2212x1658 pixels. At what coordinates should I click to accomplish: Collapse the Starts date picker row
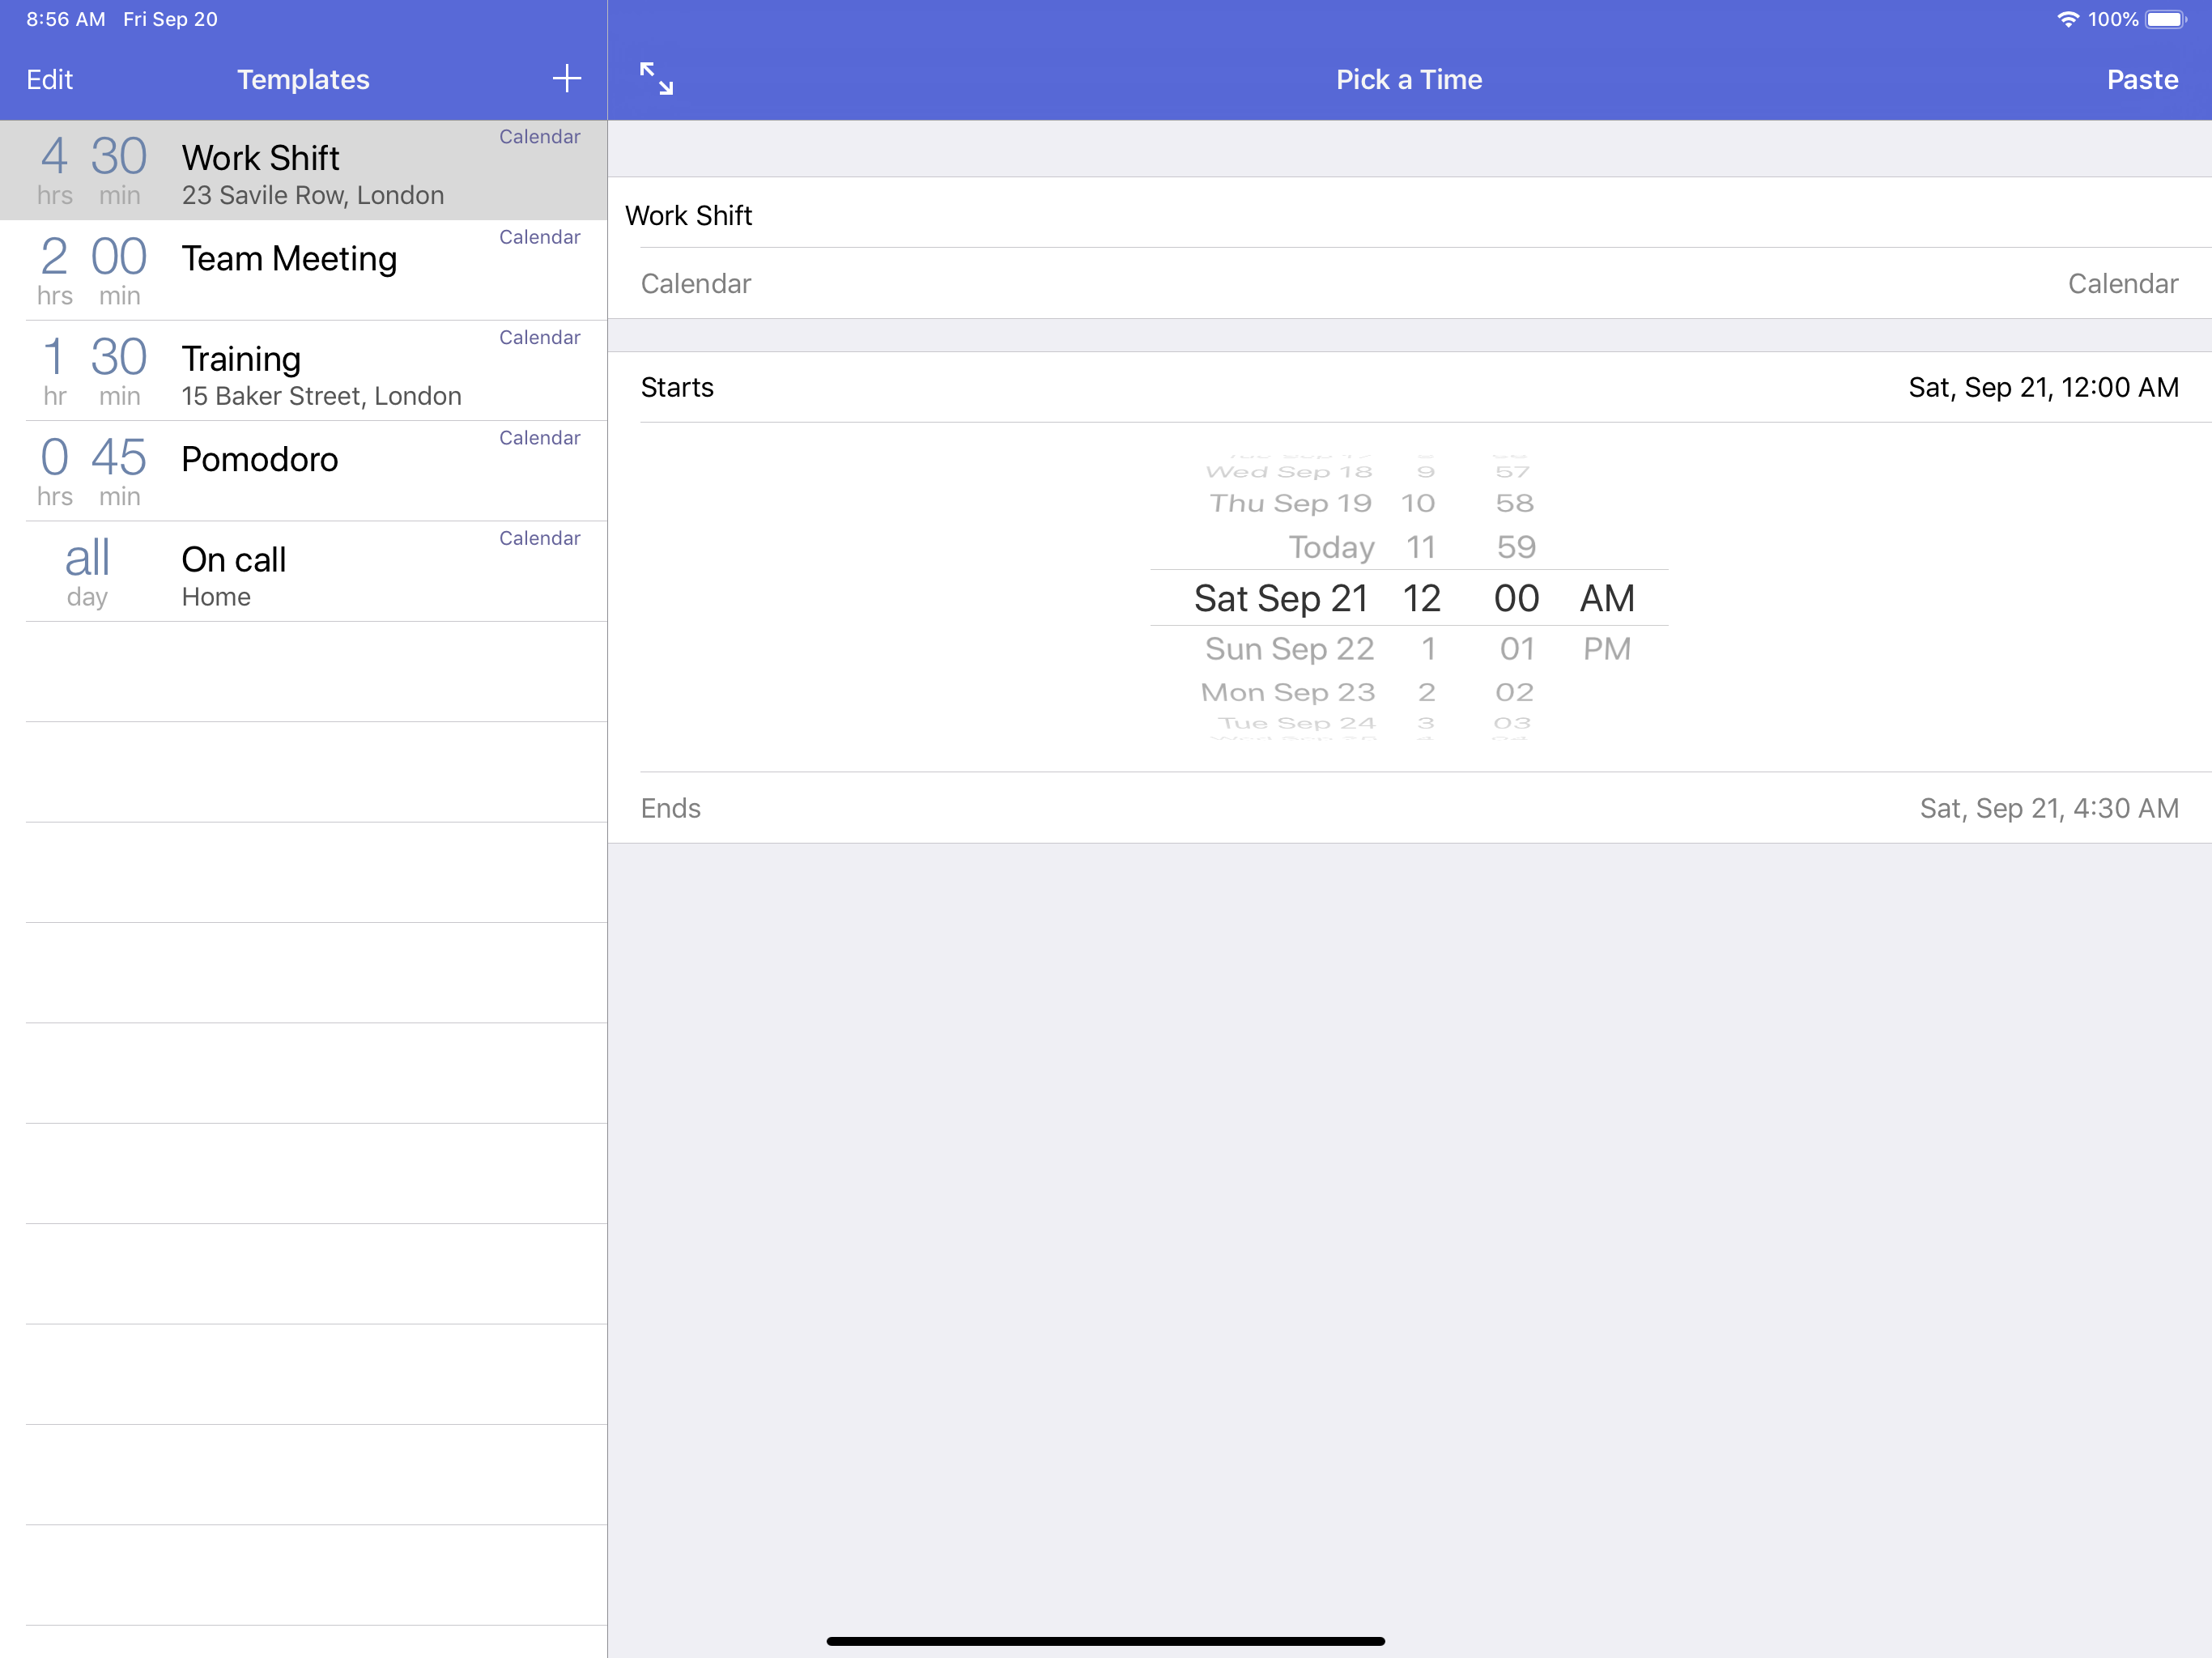tap(1409, 387)
